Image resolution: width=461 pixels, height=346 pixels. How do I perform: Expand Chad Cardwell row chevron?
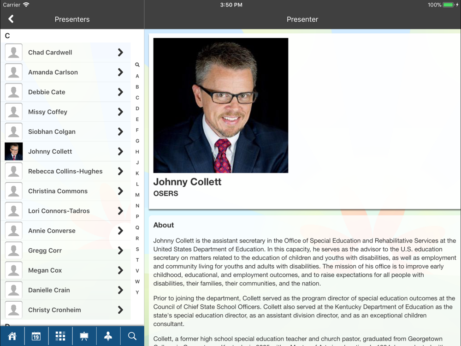point(120,53)
